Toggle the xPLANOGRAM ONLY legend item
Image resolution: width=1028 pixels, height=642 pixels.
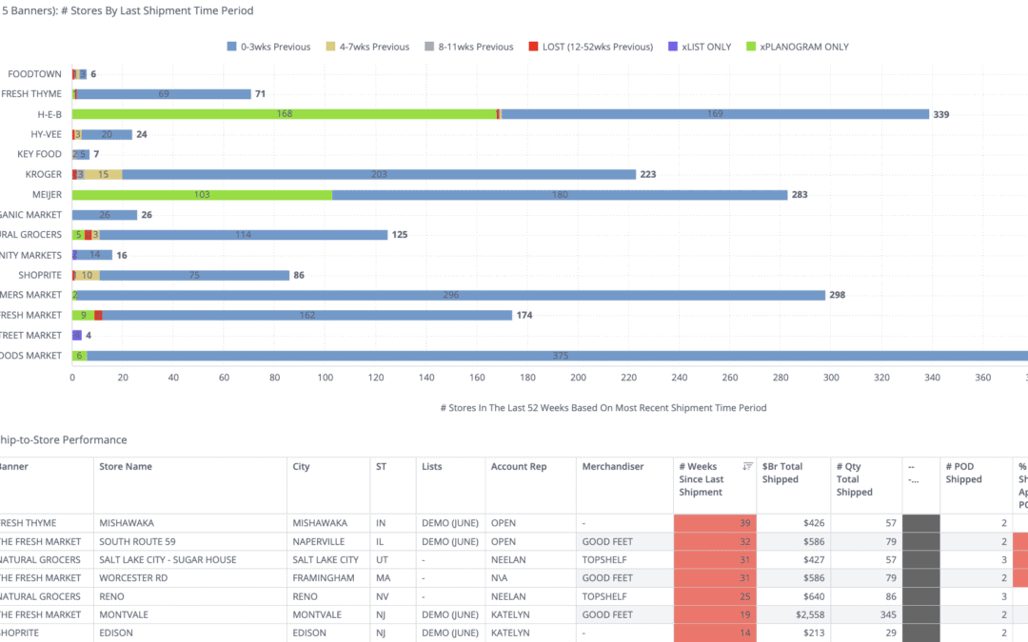798,47
